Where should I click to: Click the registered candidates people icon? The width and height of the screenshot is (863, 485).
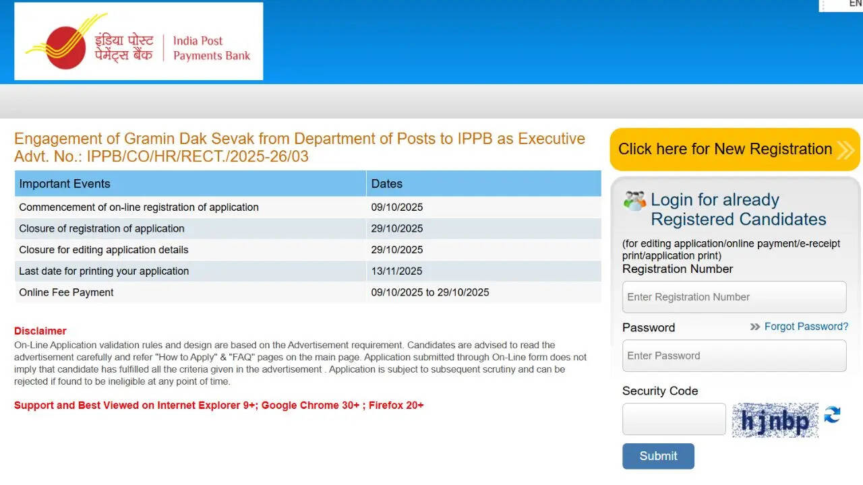pos(634,201)
